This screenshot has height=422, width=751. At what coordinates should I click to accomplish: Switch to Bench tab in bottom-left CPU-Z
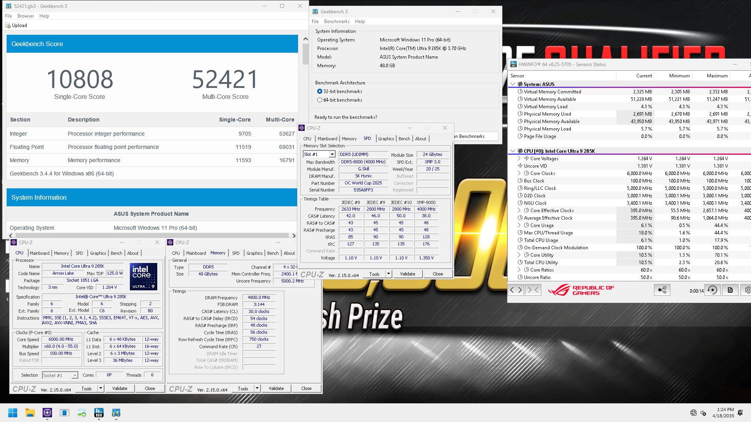[x=117, y=253]
